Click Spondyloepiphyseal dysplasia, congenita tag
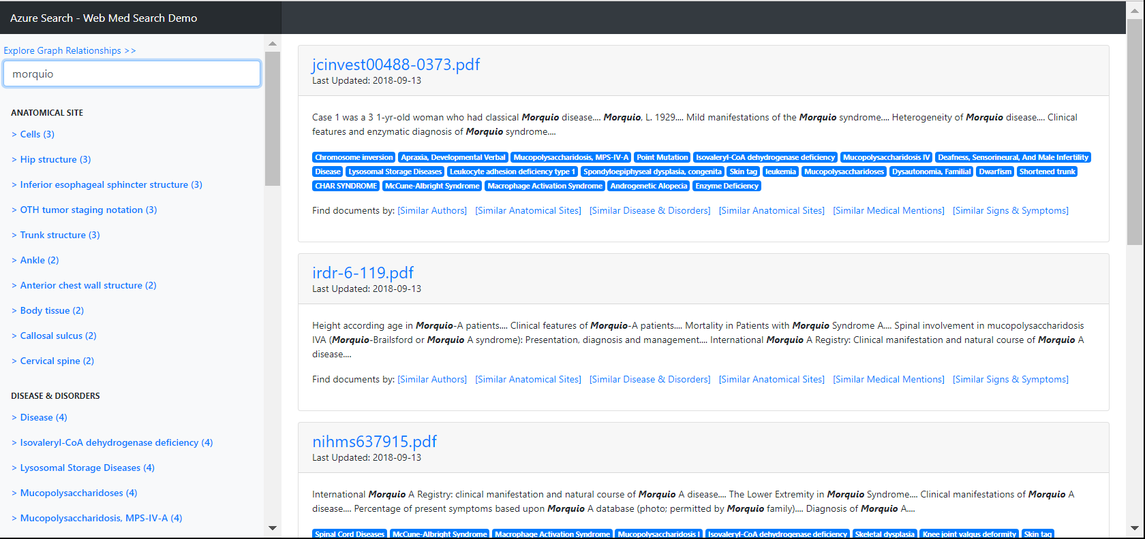Viewport: 1145px width, 539px height. click(x=652, y=171)
